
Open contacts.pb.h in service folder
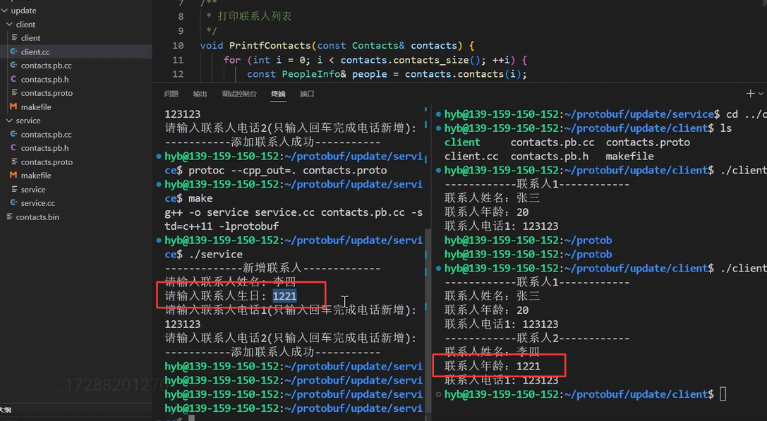[x=44, y=147]
